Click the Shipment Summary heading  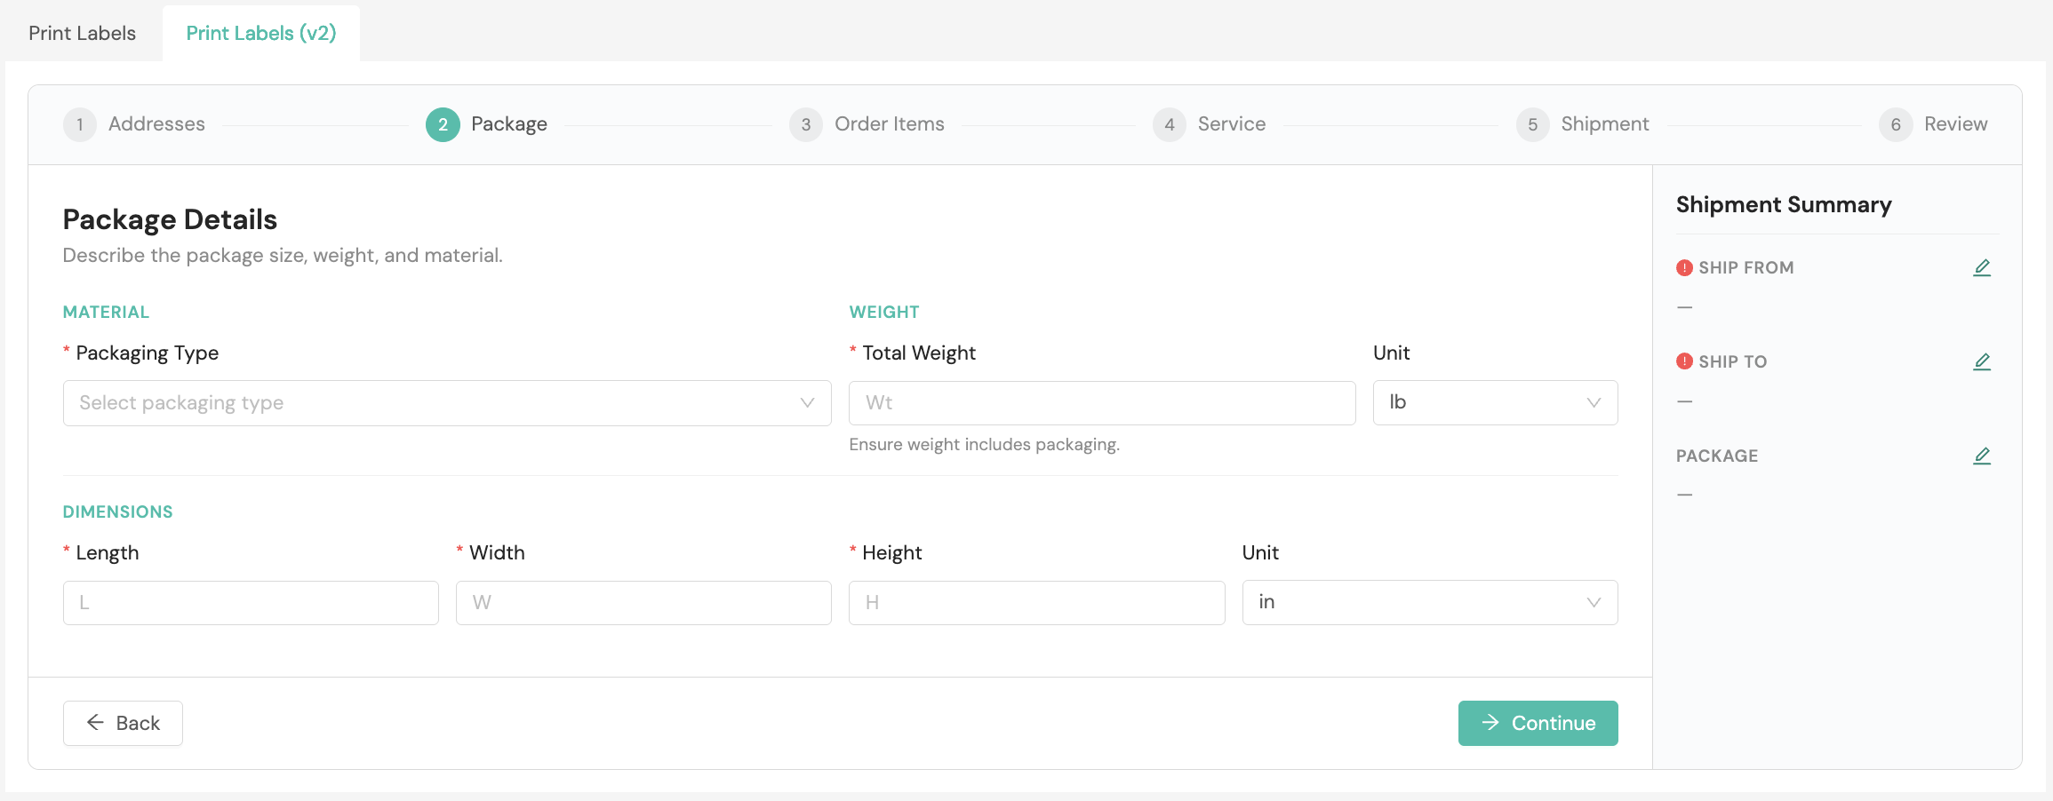1784,205
